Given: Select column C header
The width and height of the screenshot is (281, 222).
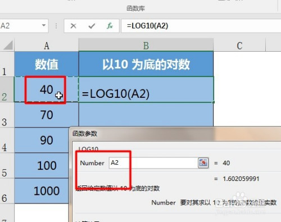Looking at the screenshot, I should point(239,46).
